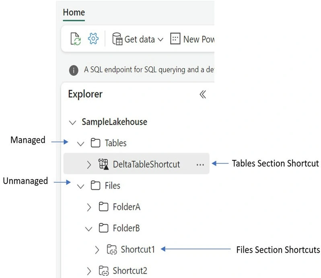321x278 pixels.
Task: Select the Tables label
Action: [x=116, y=143]
